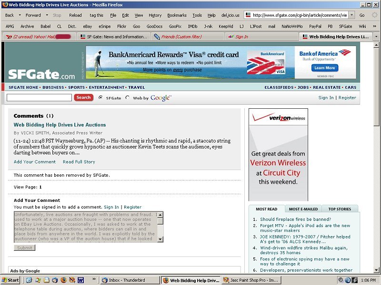
Task: Go to the SPORTS section
Action: (x=76, y=87)
